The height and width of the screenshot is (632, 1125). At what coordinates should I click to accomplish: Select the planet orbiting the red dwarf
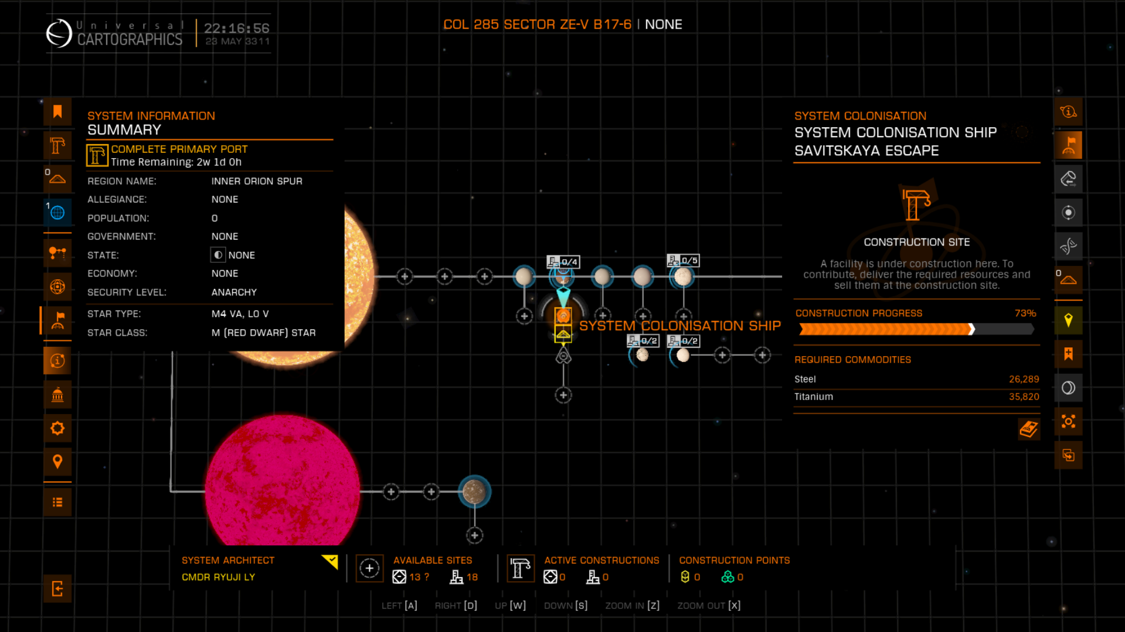474,491
